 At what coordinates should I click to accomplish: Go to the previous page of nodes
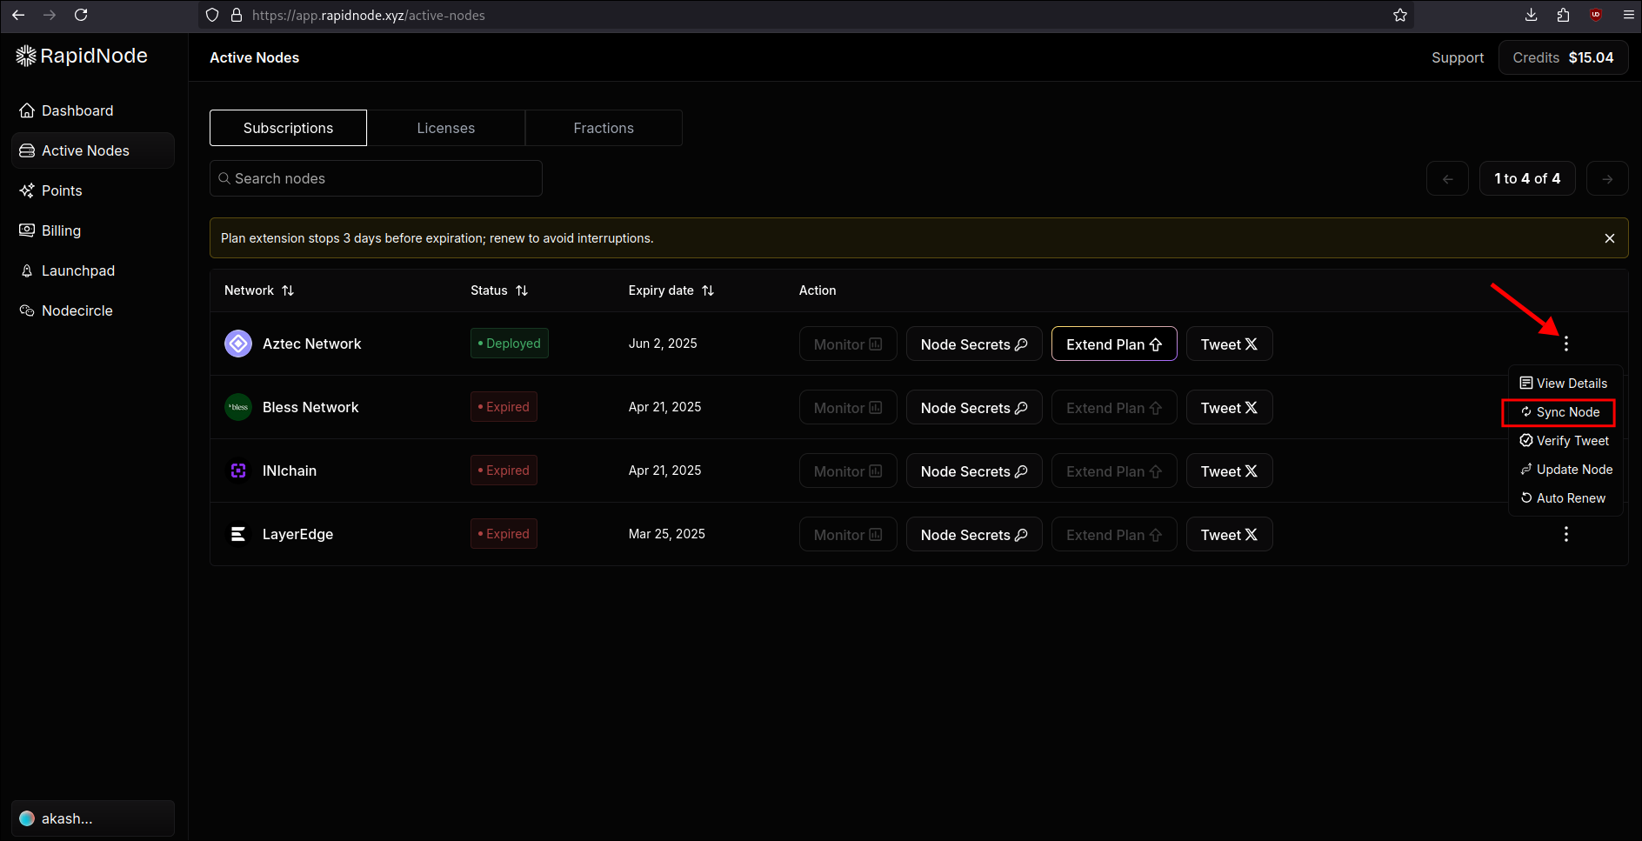click(1447, 178)
